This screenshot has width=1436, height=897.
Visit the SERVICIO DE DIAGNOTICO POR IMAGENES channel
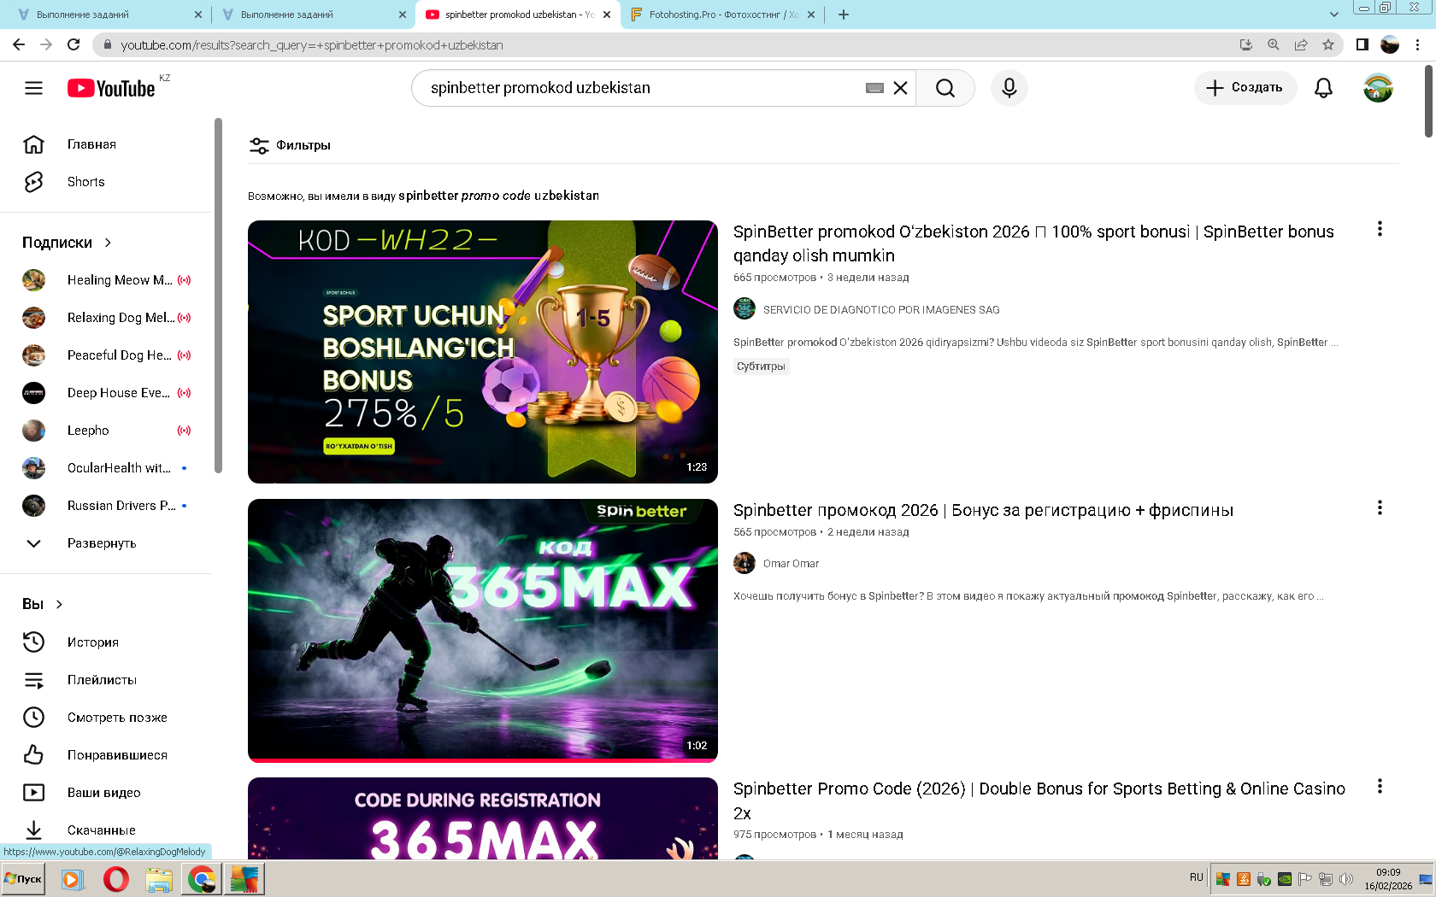(881, 310)
